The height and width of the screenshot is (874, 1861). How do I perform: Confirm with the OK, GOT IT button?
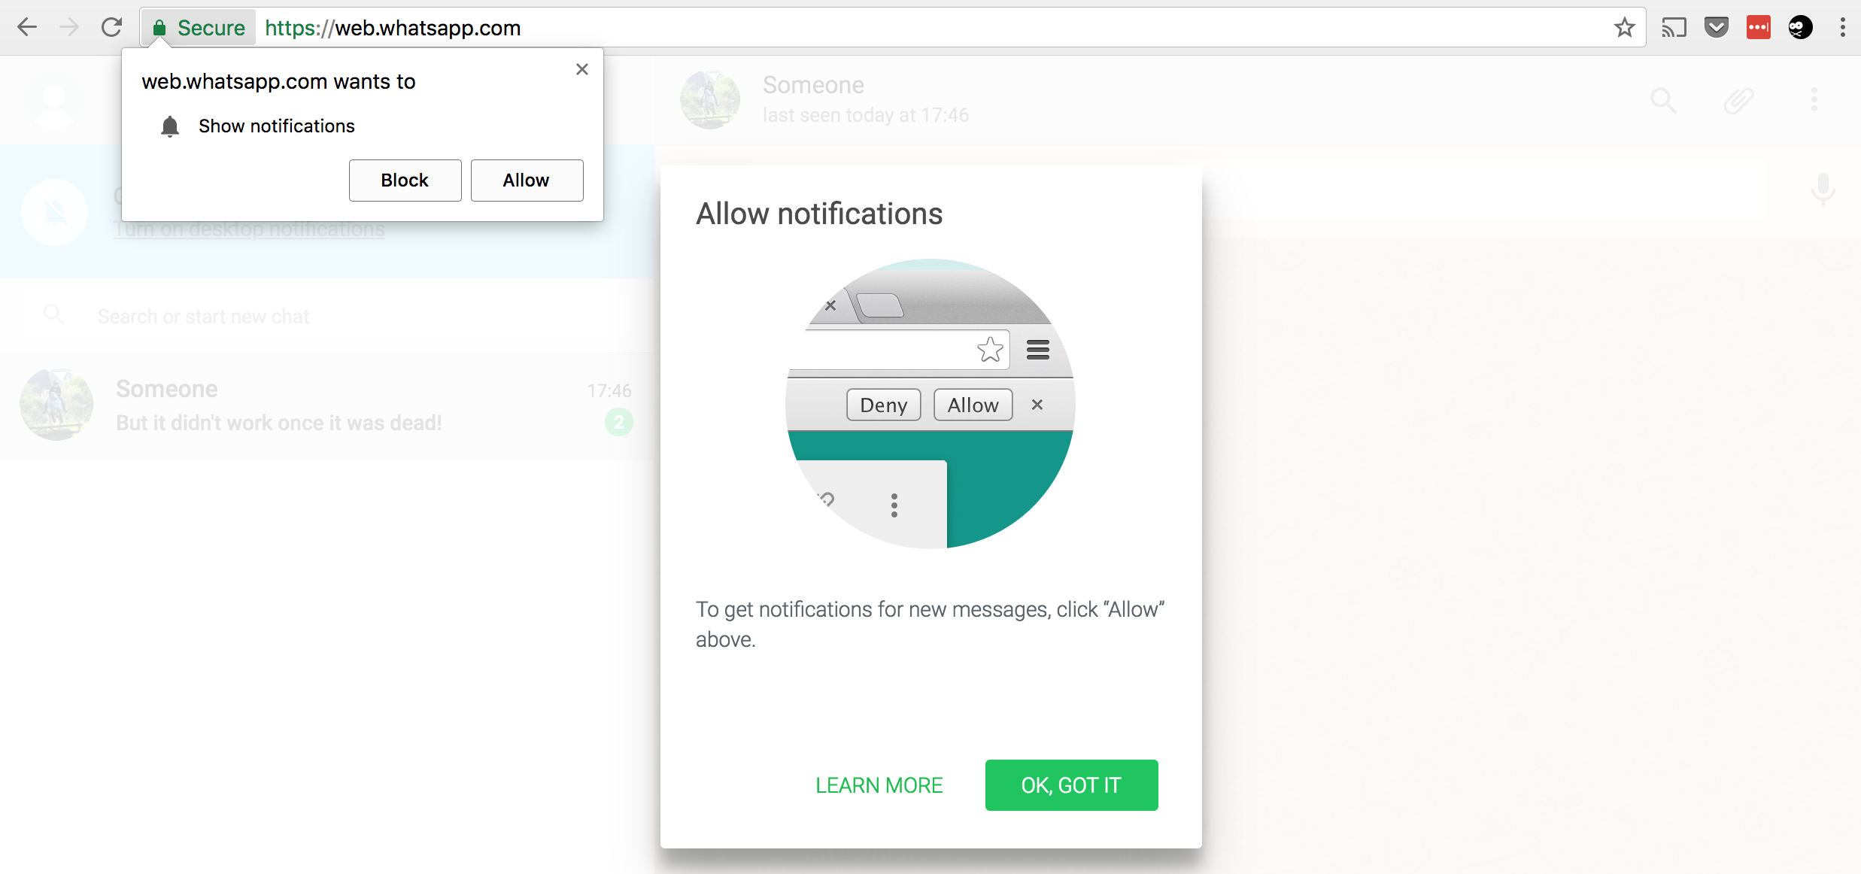click(1071, 785)
